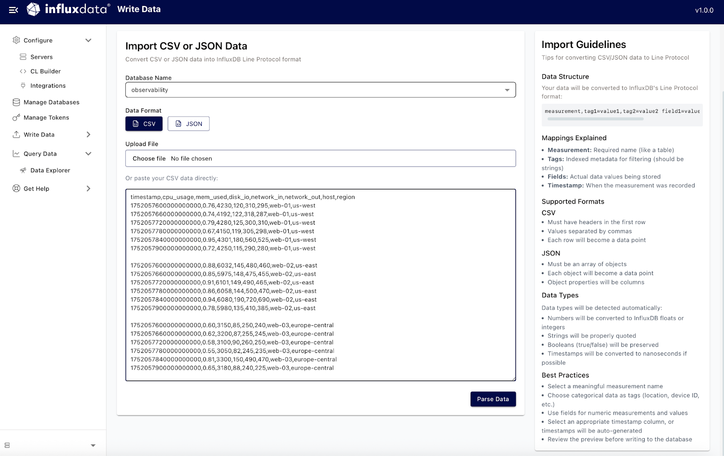Click the file icon inside the JSON button
This screenshot has height=456, width=724.
point(178,124)
